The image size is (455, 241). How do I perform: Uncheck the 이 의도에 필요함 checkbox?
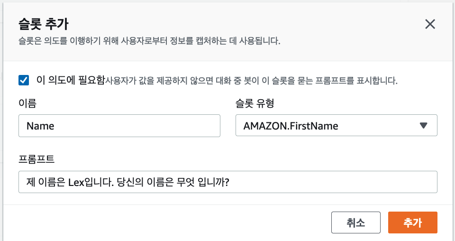click(24, 80)
